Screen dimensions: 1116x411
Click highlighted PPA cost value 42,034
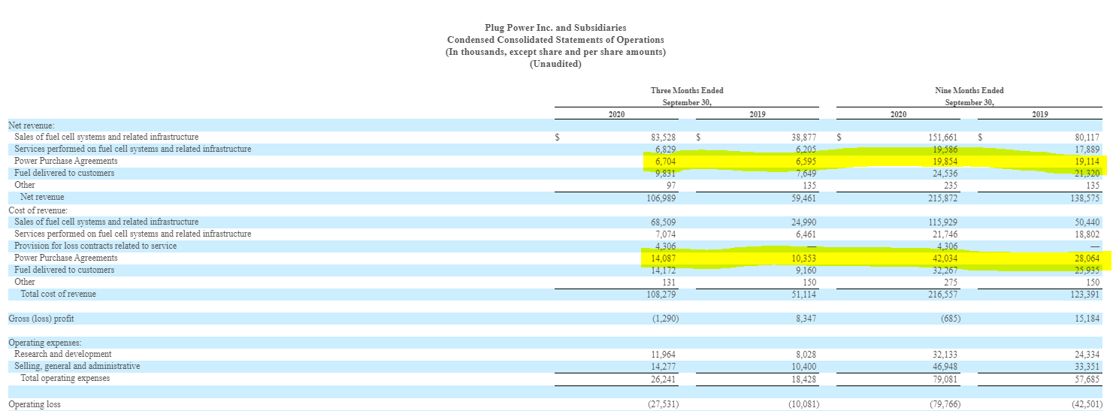click(x=945, y=258)
